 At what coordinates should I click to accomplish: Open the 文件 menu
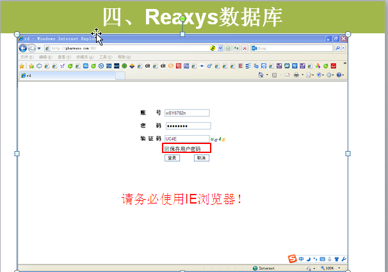(x=27, y=57)
